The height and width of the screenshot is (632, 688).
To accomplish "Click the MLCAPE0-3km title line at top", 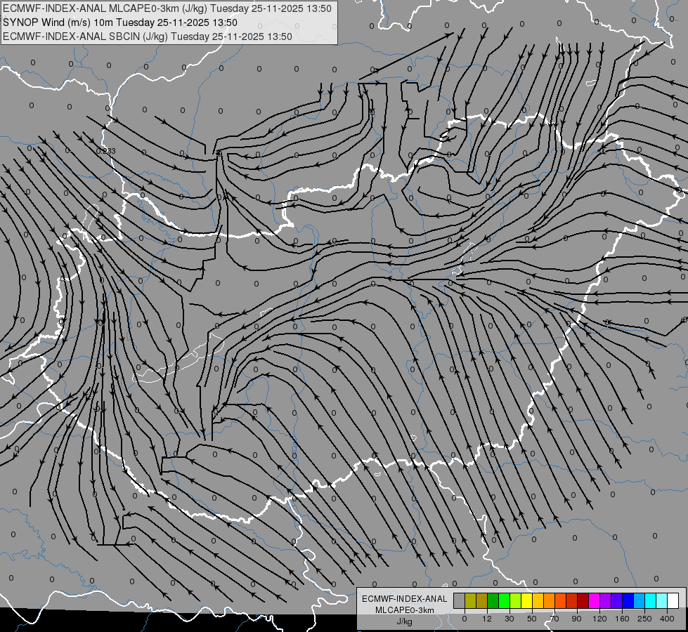I will 167,8.
